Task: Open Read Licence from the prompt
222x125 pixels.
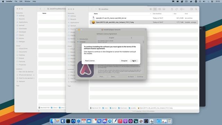Action: (90, 61)
